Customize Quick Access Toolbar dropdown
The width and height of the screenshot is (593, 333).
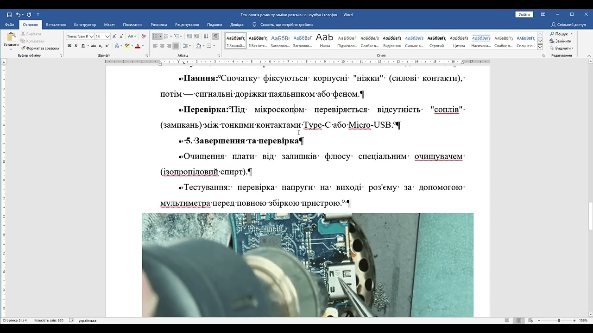click(x=38, y=15)
